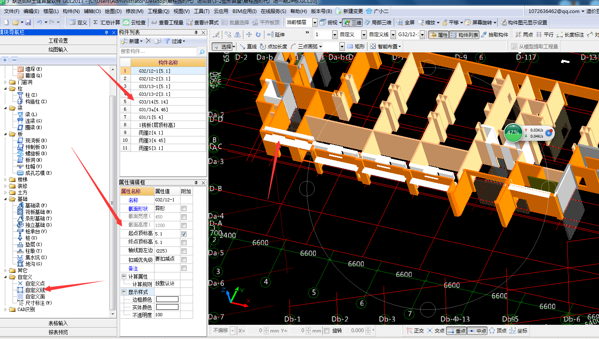The width and height of the screenshot is (599, 339).
Task: Toggle the 构件列表 component list button
Action: (464, 35)
